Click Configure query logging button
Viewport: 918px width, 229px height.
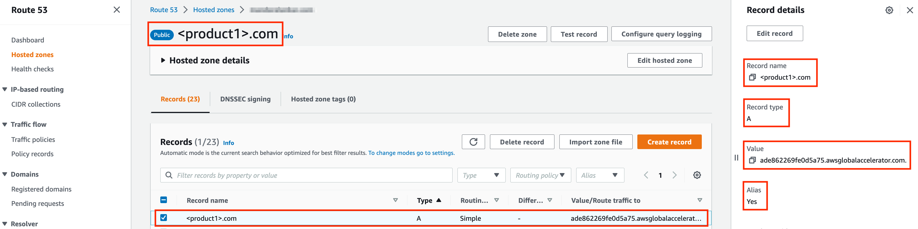click(x=661, y=34)
